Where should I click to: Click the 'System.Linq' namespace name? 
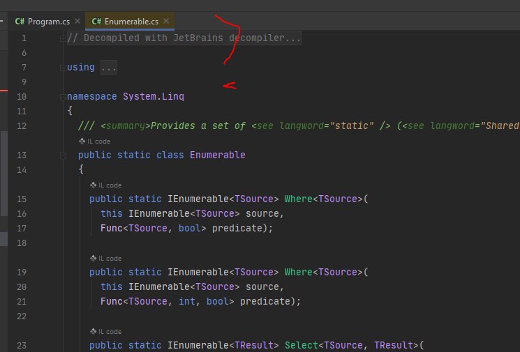tap(154, 96)
